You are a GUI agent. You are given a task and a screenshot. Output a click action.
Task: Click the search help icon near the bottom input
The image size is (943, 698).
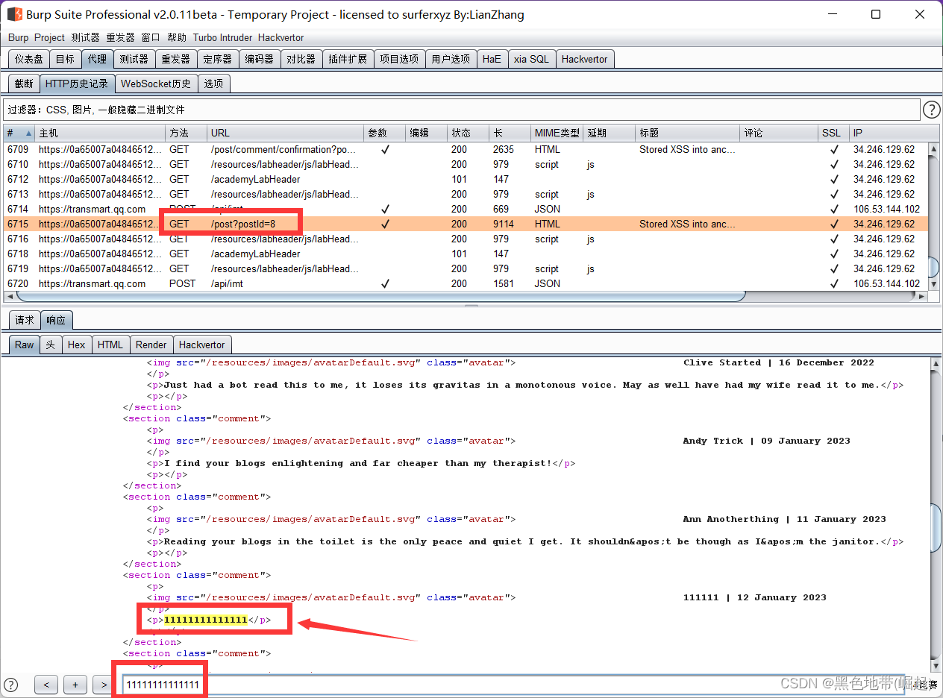tap(10, 685)
